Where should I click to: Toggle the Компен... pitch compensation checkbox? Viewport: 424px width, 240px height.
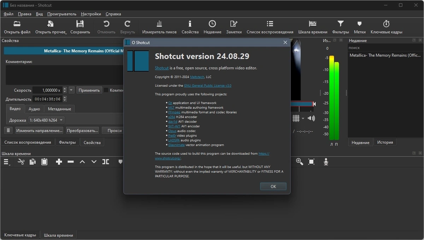(106, 90)
